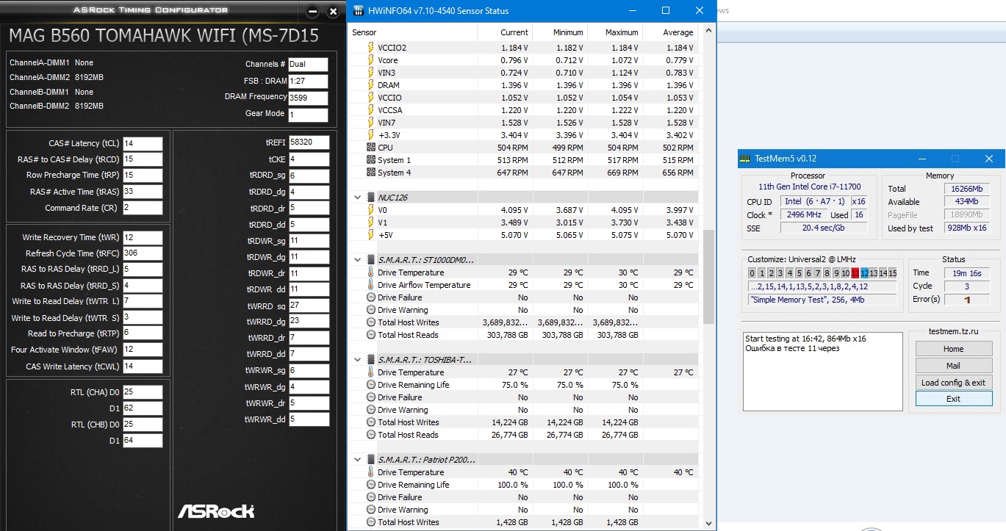
Task: Click the fan icon beside System 1
Action: (x=371, y=160)
